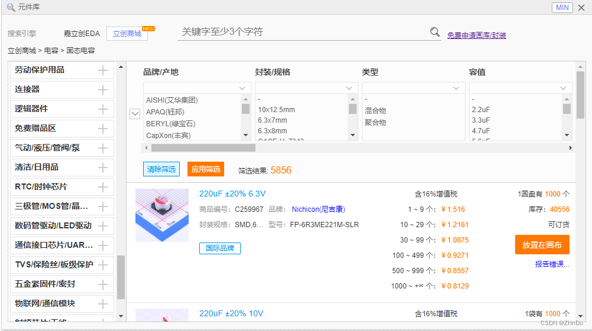Select 6.3x8mm package filter
The image size is (592, 331).
pos(272,130)
